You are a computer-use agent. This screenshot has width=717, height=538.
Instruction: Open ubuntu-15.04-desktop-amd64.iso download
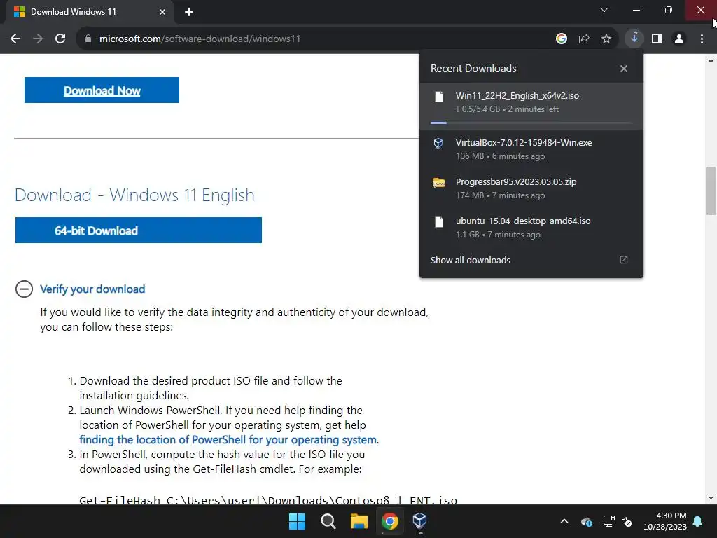pos(531,228)
